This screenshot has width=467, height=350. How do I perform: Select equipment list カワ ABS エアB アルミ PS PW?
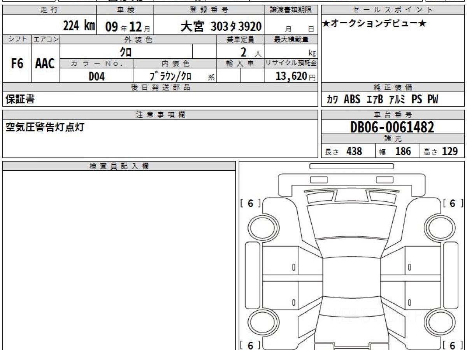tap(382, 100)
